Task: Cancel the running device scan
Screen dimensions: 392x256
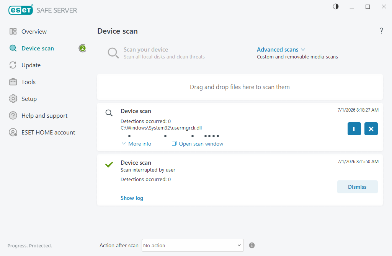Action: coord(371,129)
